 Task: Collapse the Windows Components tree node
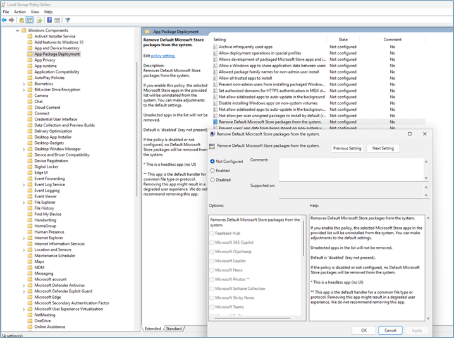point(17,30)
